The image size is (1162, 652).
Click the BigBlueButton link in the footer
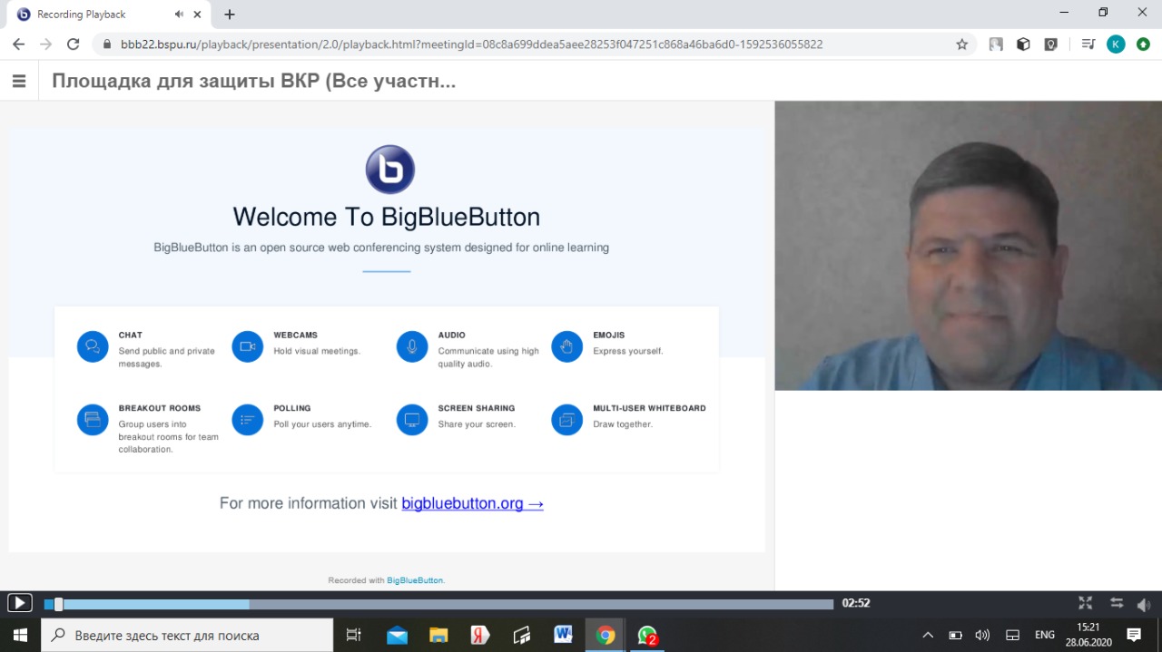click(x=415, y=580)
